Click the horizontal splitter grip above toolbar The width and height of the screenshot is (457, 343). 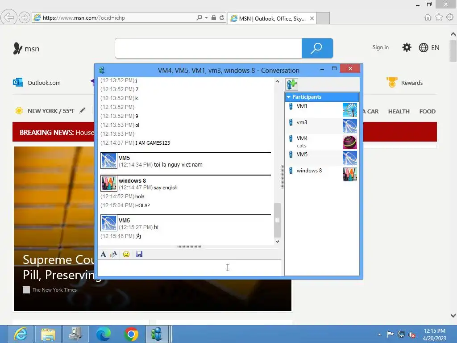pos(189,247)
